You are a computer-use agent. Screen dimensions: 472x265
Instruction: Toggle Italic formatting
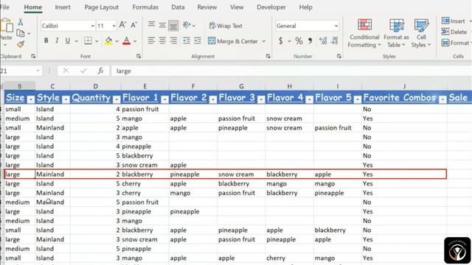(x=57, y=40)
